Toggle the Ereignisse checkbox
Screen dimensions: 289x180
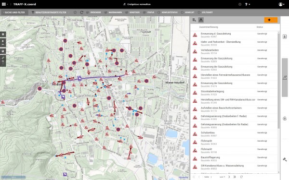87,12
